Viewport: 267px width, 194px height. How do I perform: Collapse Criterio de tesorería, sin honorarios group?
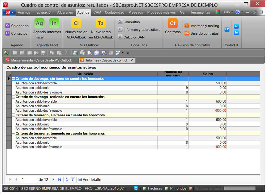tap(13, 115)
